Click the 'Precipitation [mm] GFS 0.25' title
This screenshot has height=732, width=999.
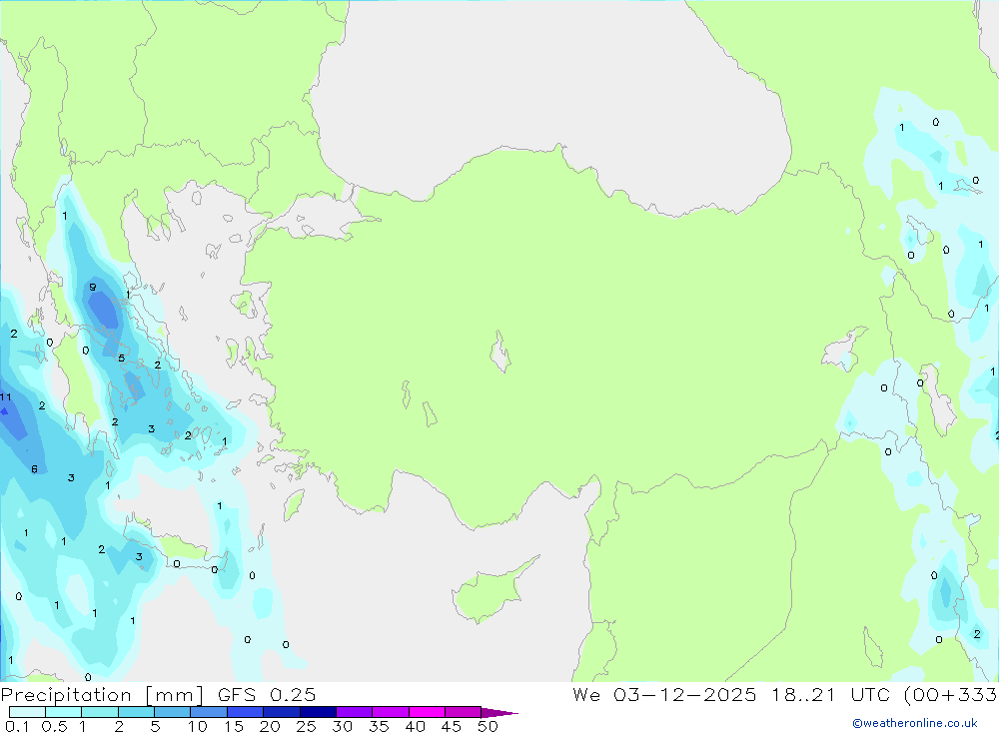pyautogui.click(x=158, y=694)
